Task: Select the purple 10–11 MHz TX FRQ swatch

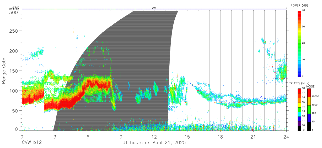Action: [x=299, y=123]
